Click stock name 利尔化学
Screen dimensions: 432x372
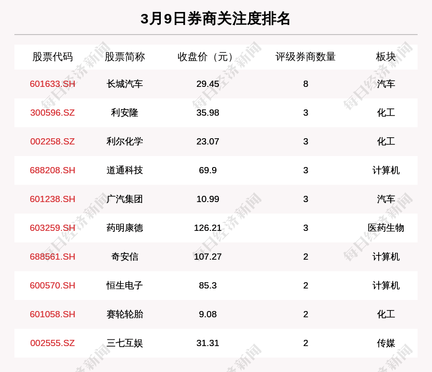tap(125, 141)
